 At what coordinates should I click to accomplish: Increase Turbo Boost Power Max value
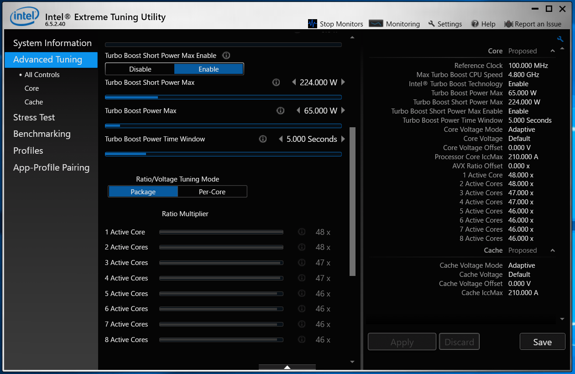[343, 111]
